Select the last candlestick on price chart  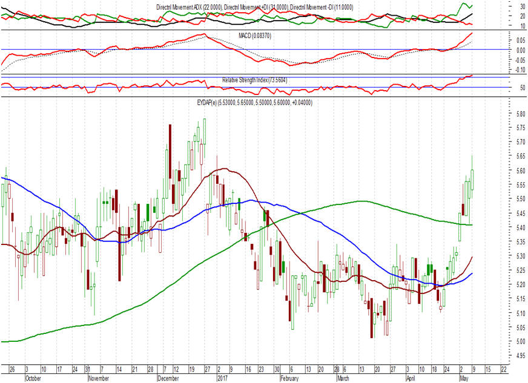473,180
